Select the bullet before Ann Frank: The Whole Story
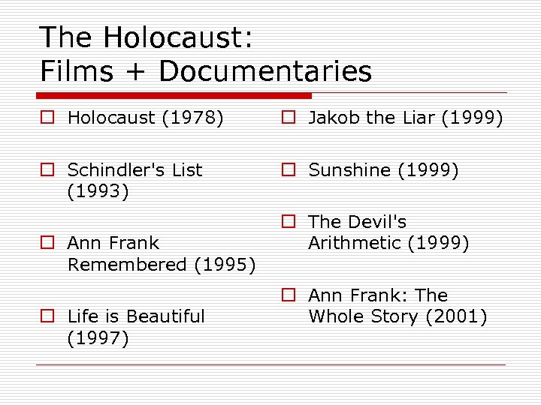 [x=288, y=295]
